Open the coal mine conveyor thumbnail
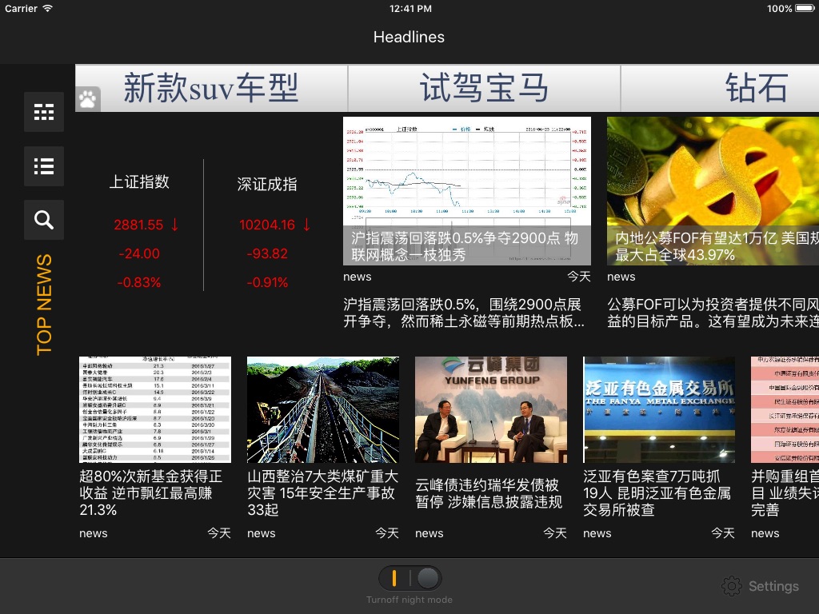 coord(323,409)
